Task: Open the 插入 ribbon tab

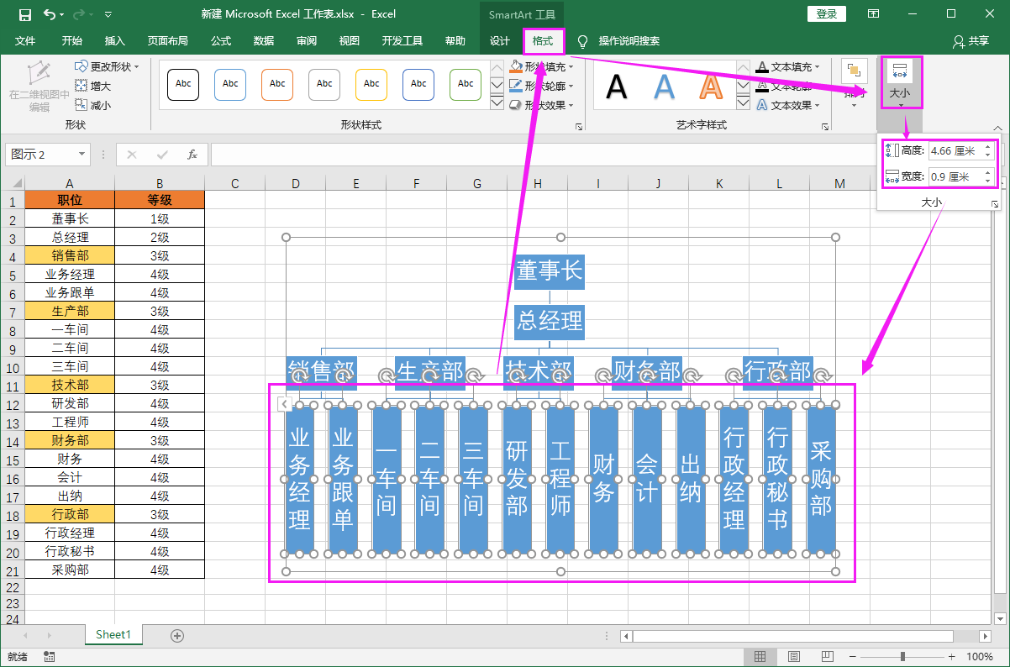Action: pyautogui.click(x=115, y=41)
